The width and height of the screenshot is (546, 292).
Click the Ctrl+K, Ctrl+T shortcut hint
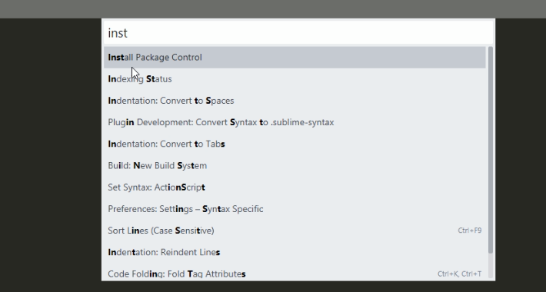[x=460, y=274]
